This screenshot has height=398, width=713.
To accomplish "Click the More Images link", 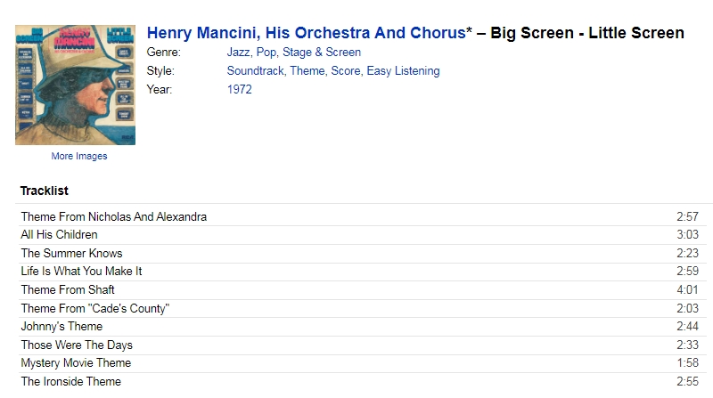I will tap(79, 156).
